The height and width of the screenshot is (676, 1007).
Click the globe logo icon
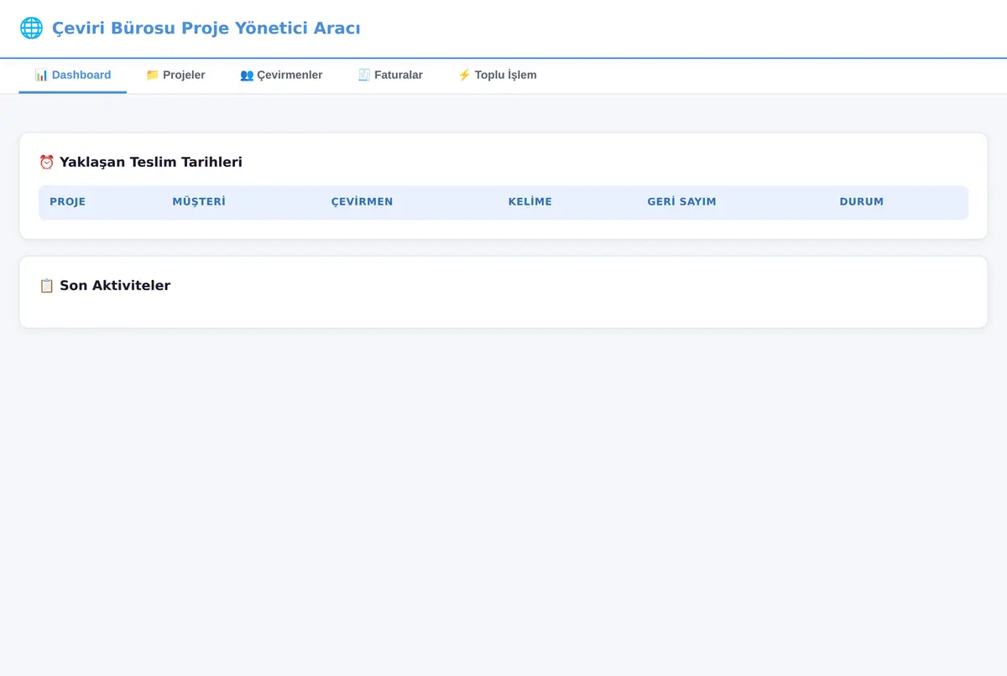[x=31, y=28]
